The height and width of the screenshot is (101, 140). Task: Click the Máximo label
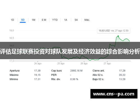[x=14, y=75]
